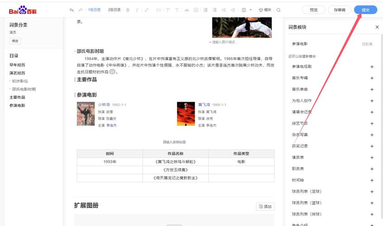
Task: Click the 《方世玉续集》 table cell
Action: 175,169
